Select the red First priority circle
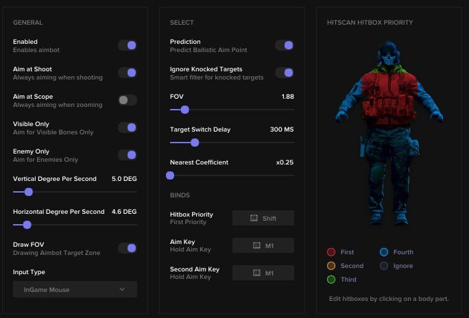The width and height of the screenshot is (469, 318). [x=331, y=252]
